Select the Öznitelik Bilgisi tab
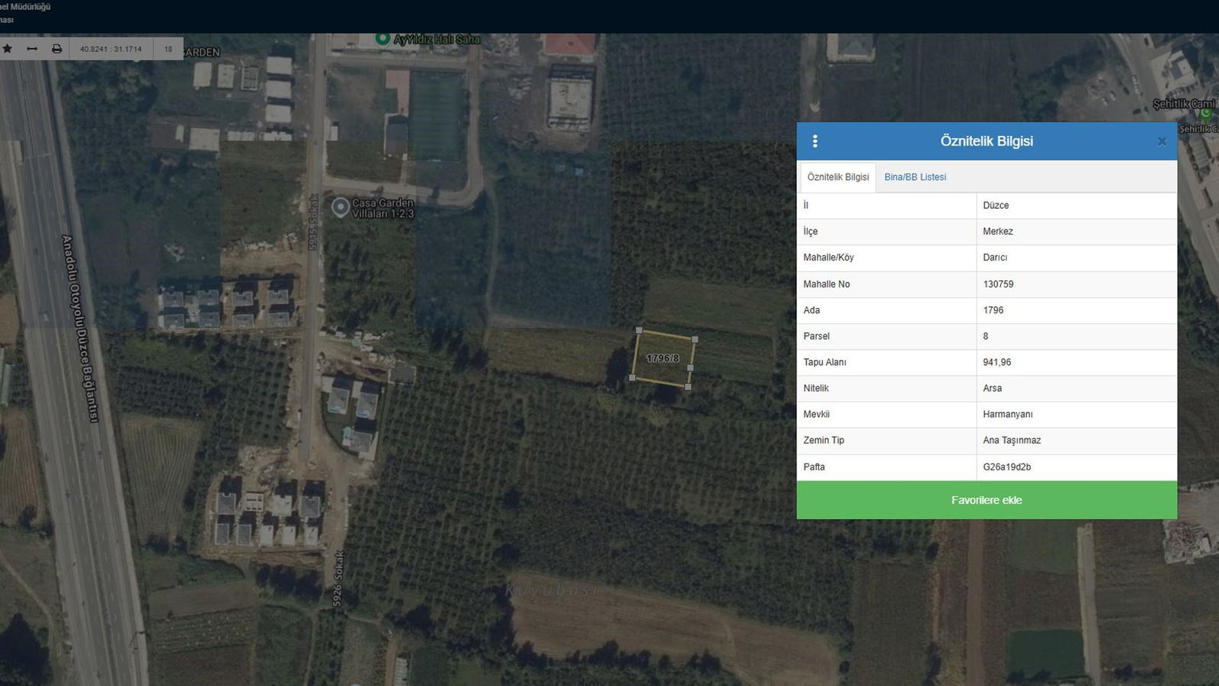 tap(837, 177)
